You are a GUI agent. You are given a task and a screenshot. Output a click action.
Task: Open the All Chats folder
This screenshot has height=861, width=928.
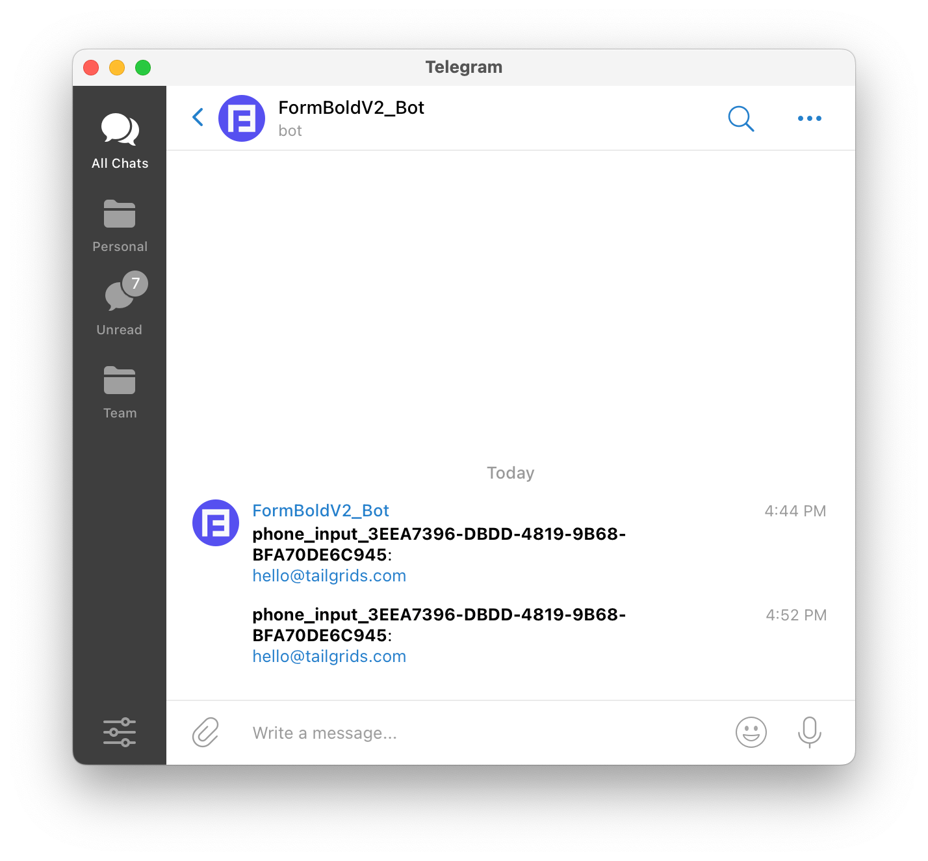point(120,141)
